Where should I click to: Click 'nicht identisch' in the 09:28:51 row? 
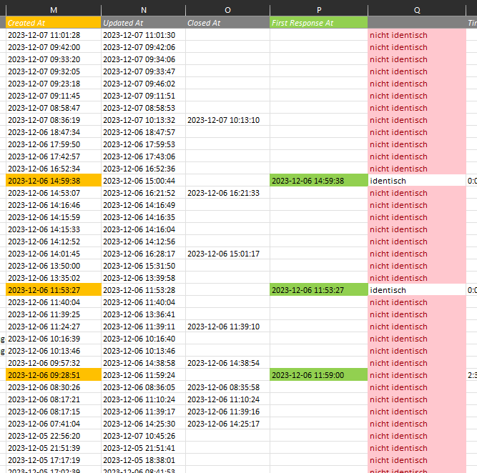pos(398,375)
